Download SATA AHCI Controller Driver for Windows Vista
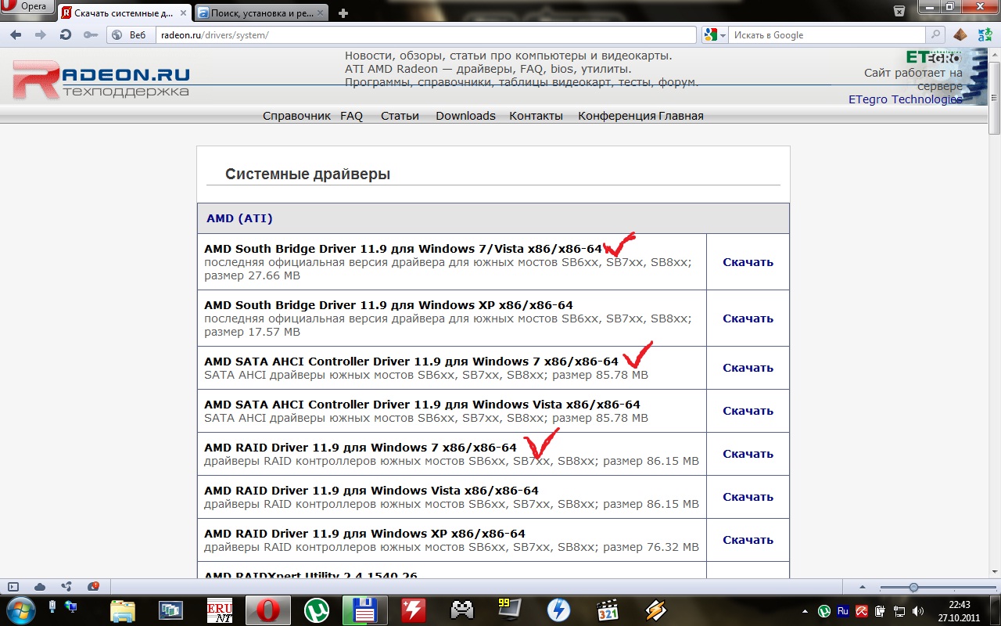Image resolution: width=1001 pixels, height=626 pixels. coord(748,411)
